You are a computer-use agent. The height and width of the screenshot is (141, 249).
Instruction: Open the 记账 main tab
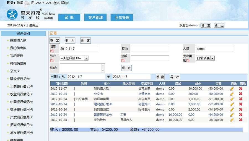pyautogui.click(x=69, y=17)
